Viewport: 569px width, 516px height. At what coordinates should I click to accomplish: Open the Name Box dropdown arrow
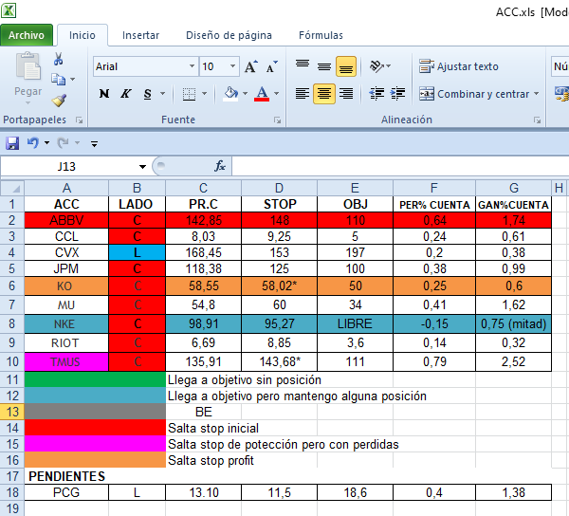[x=142, y=167]
